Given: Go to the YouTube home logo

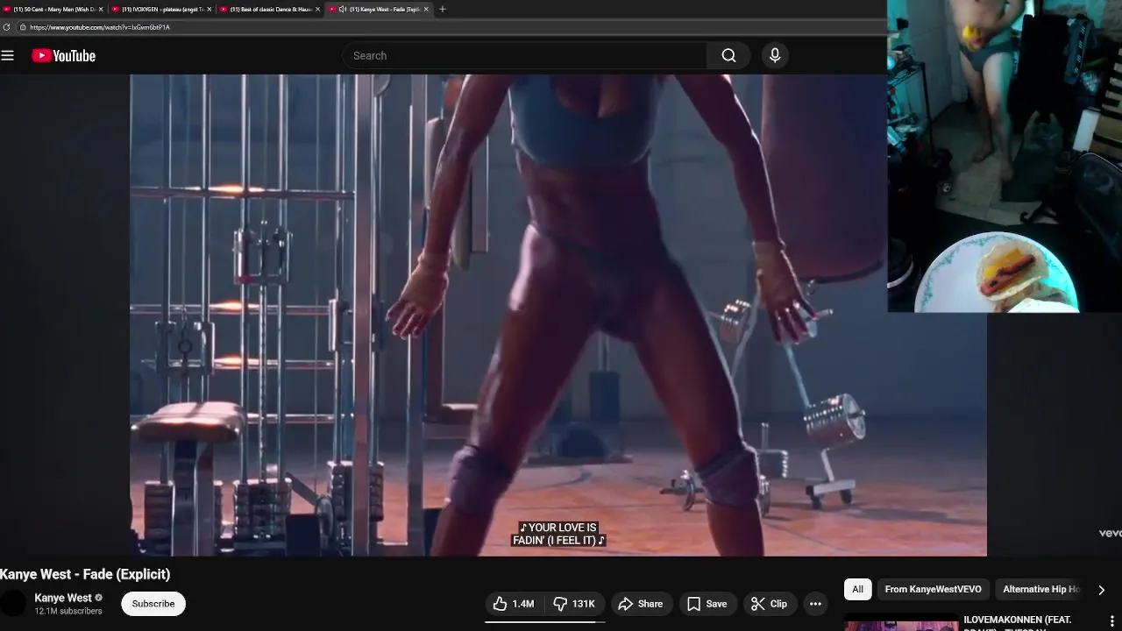Looking at the screenshot, I should point(64,55).
